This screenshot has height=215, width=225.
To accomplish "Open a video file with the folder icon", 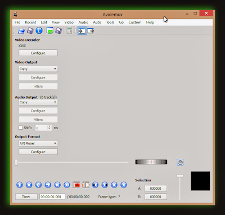I will [x=21, y=30].
